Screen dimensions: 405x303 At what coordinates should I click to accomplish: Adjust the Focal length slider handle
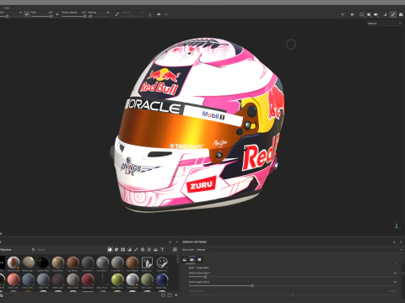[252, 285]
